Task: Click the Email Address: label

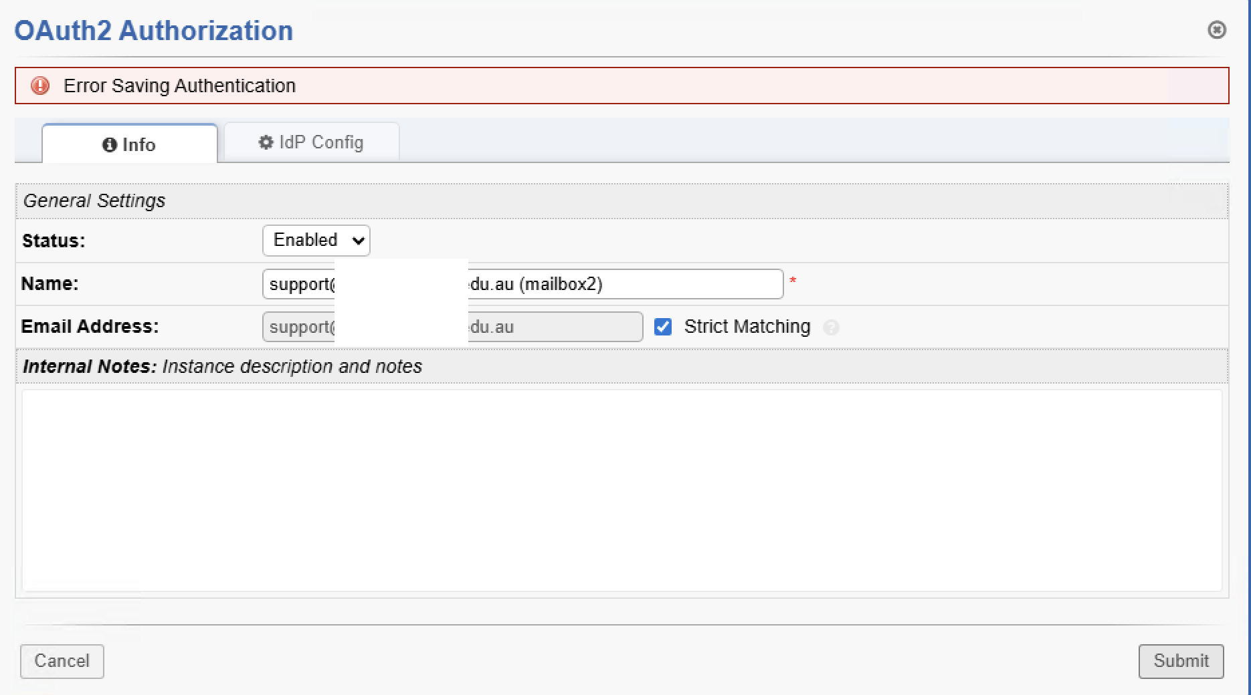Action: 90,326
